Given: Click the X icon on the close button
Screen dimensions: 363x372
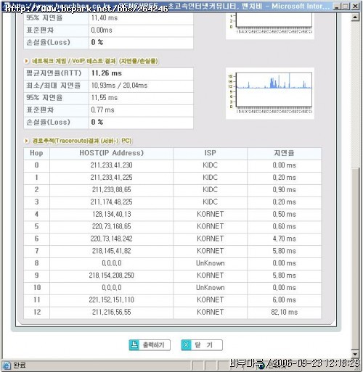Looking at the screenshot, I should [186, 345].
